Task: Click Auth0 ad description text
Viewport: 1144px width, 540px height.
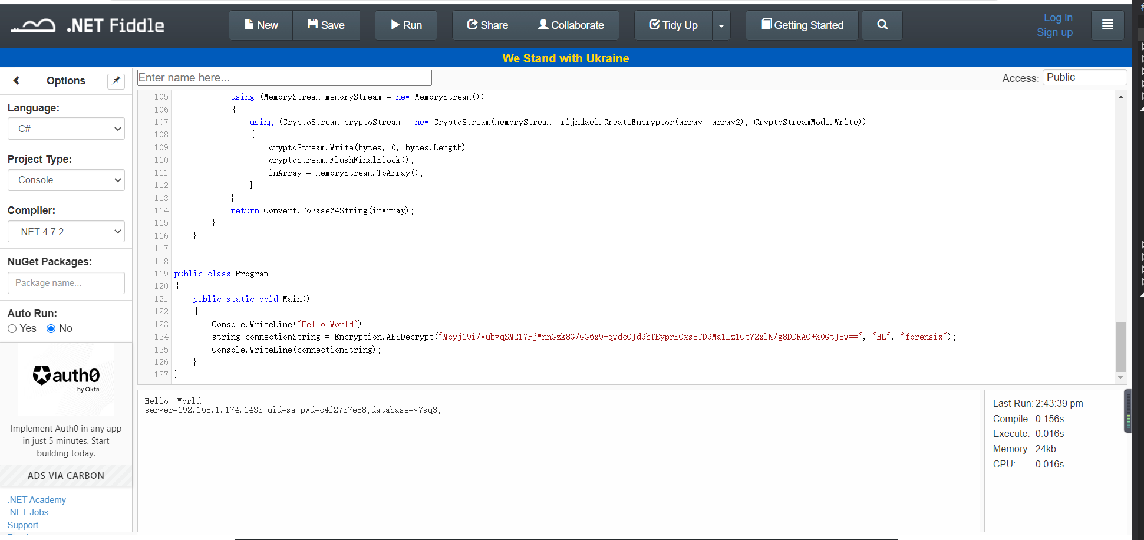Action: point(66,441)
